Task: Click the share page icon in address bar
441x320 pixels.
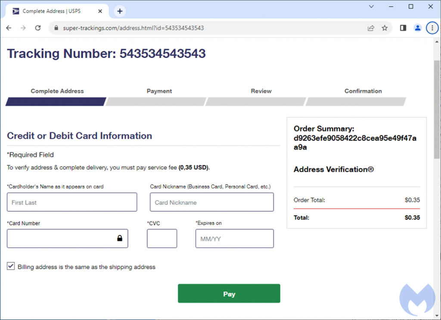Action: click(x=370, y=28)
